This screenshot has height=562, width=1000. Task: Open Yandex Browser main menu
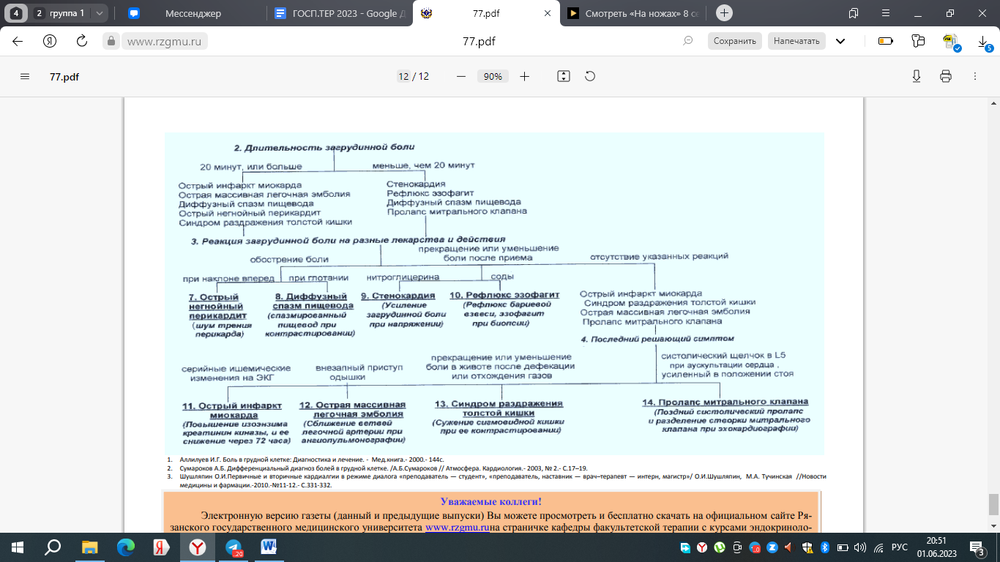(x=885, y=13)
